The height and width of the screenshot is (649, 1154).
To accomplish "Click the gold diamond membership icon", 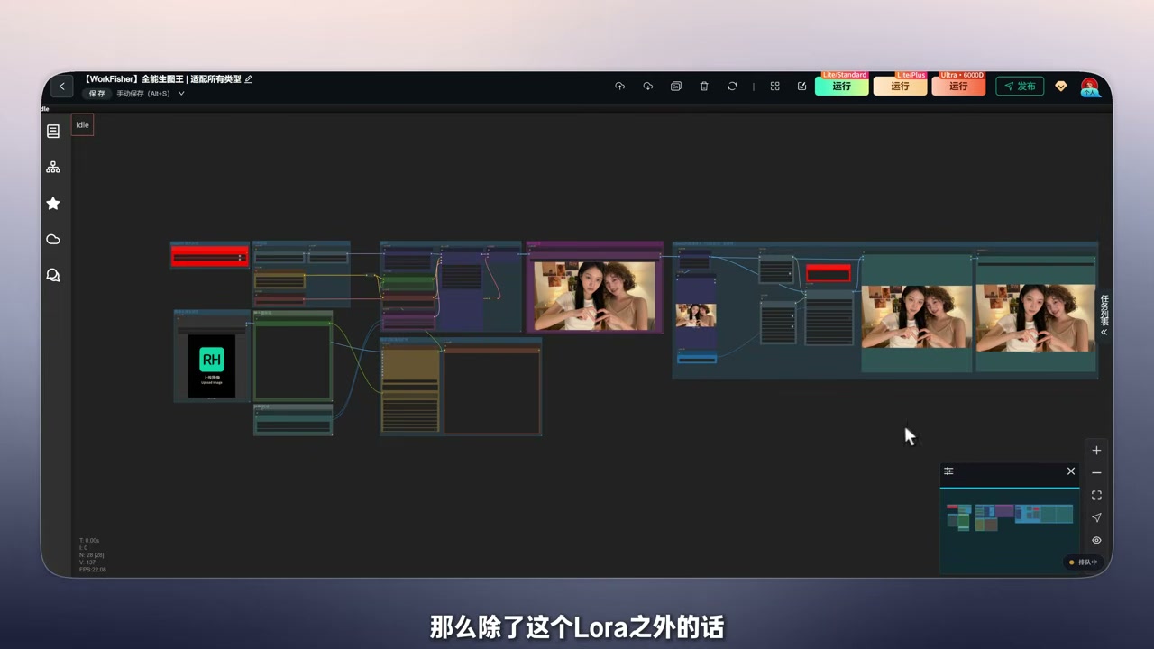I will [x=1060, y=87].
